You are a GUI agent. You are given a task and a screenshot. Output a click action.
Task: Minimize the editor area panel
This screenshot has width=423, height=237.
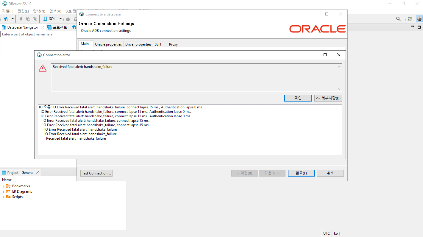coord(412,27)
